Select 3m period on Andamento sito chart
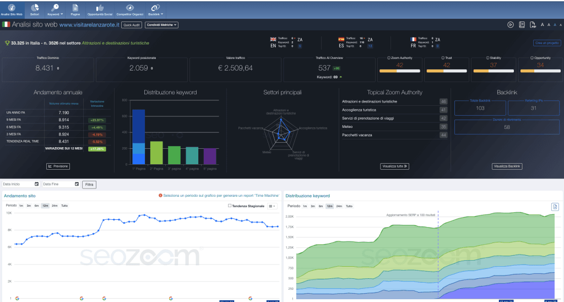This screenshot has height=302, width=564. coord(29,206)
